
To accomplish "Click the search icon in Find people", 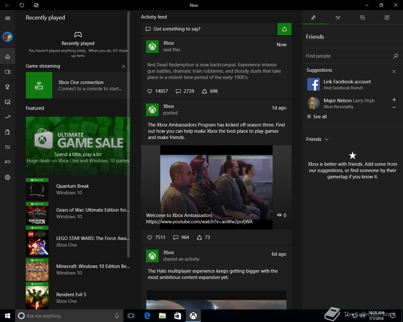I will tap(395, 56).
